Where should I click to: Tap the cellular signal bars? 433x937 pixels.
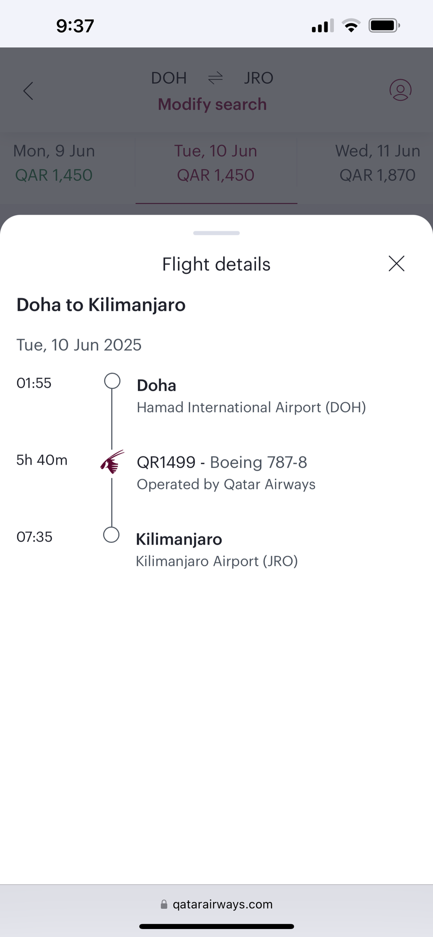(x=322, y=26)
